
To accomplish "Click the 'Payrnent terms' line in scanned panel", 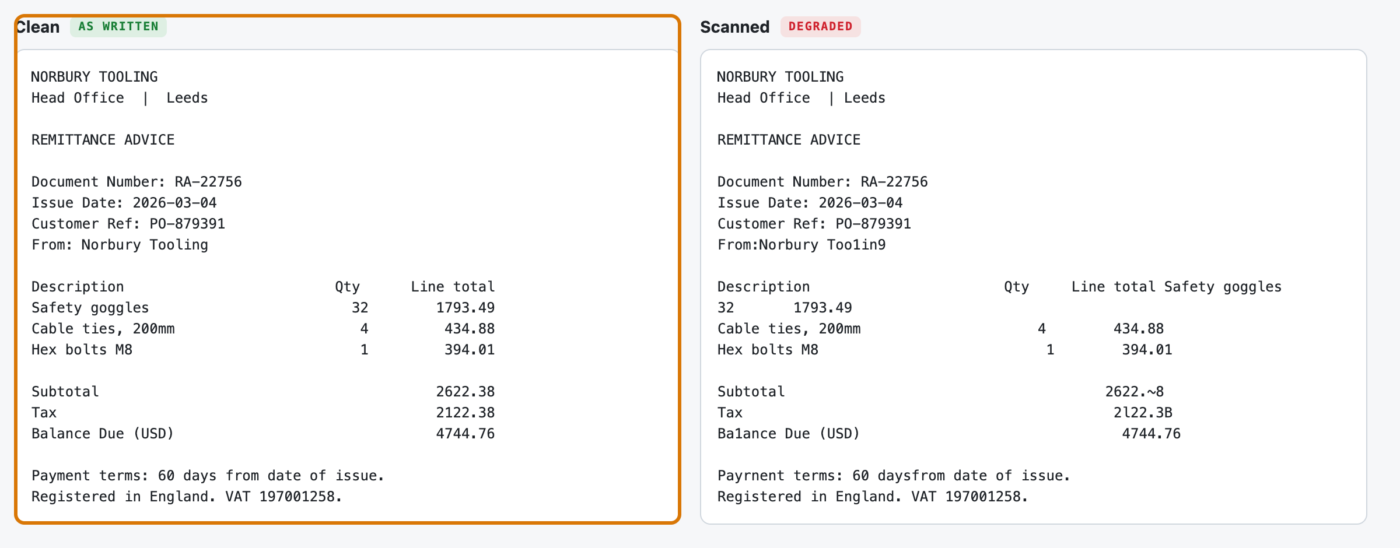I will click(x=894, y=476).
